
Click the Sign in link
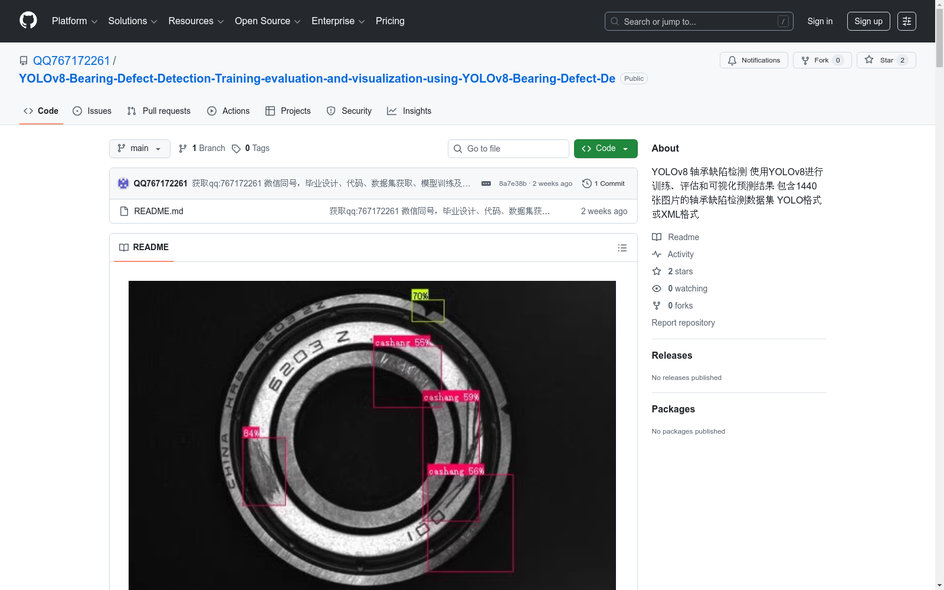(820, 21)
